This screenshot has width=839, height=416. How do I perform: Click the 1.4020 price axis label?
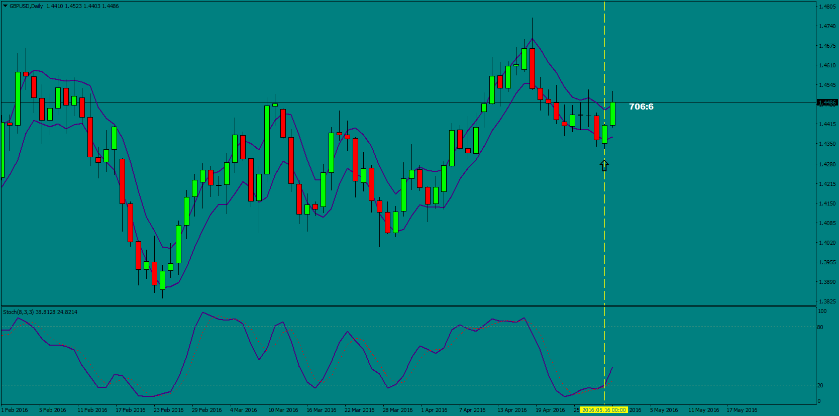[x=827, y=243]
